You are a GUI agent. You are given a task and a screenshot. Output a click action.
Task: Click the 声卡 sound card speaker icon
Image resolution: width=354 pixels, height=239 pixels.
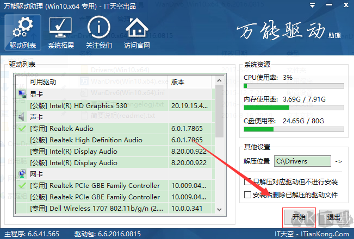click(22, 117)
